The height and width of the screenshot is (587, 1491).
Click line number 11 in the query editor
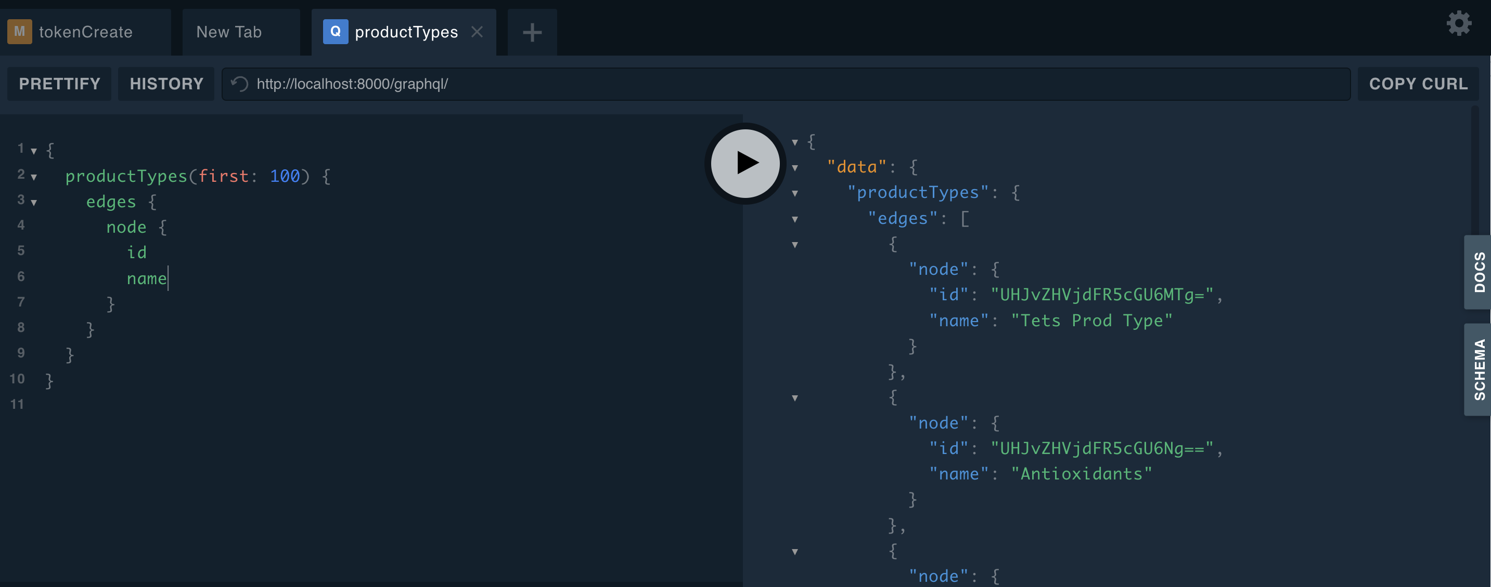[17, 405]
